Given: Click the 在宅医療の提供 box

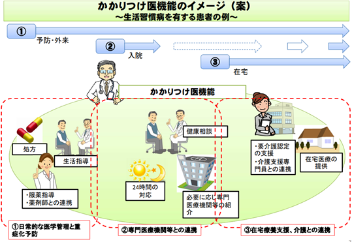Looking at the screenshot, I should 321,162.
